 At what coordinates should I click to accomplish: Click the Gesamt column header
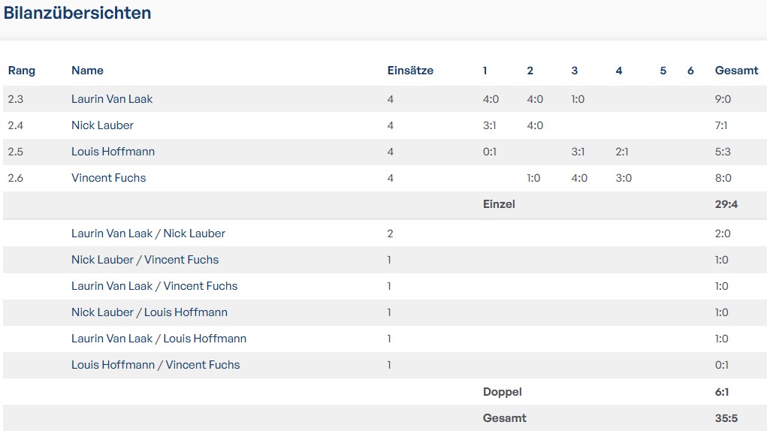(736, 71)
